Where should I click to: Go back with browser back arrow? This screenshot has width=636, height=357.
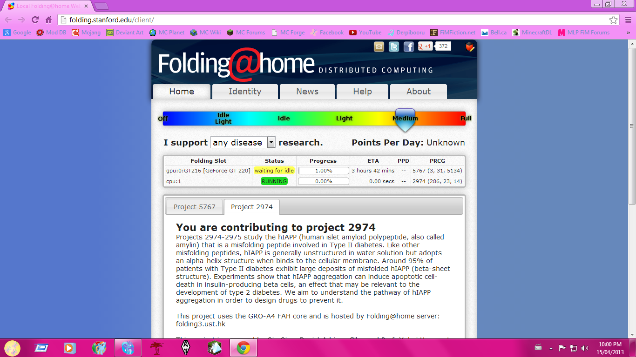pyautogui.click(x=8, y=20)
